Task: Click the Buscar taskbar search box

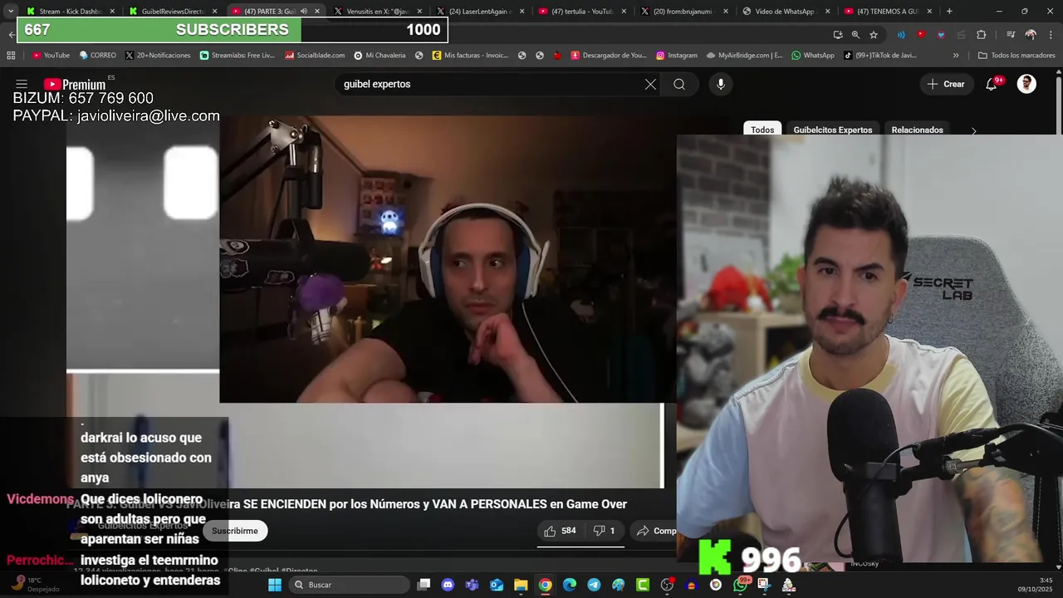Action: (349, 585)
